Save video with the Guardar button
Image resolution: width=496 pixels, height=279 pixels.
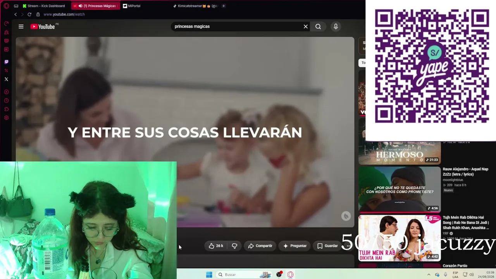(327, 246)
